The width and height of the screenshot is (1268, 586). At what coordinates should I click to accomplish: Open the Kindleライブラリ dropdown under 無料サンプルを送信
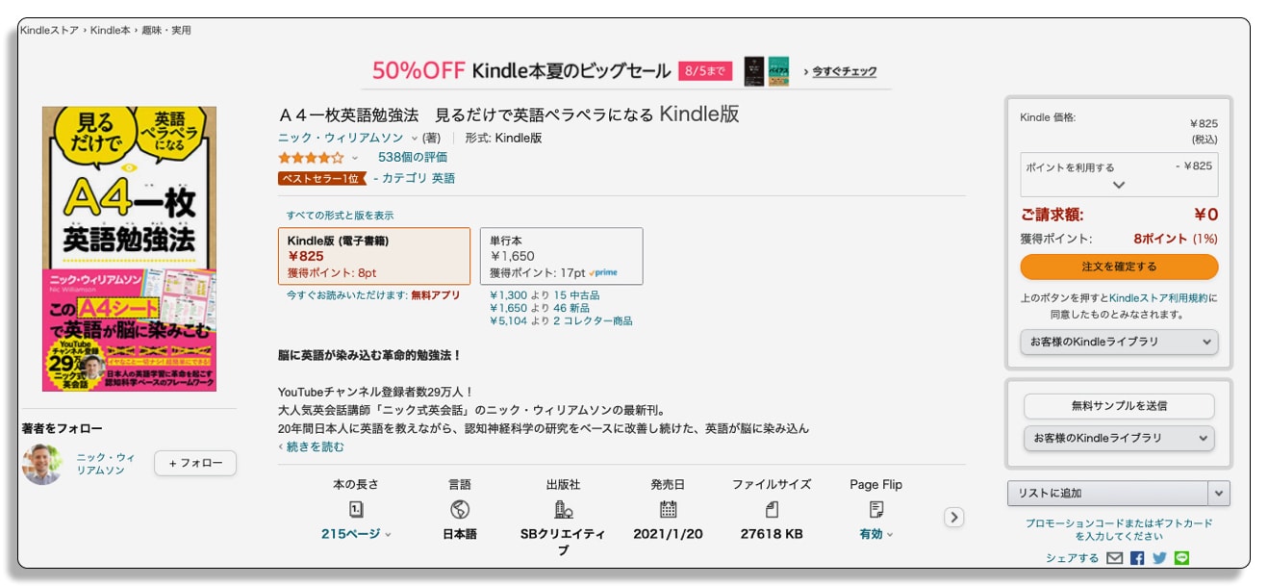1119,438
